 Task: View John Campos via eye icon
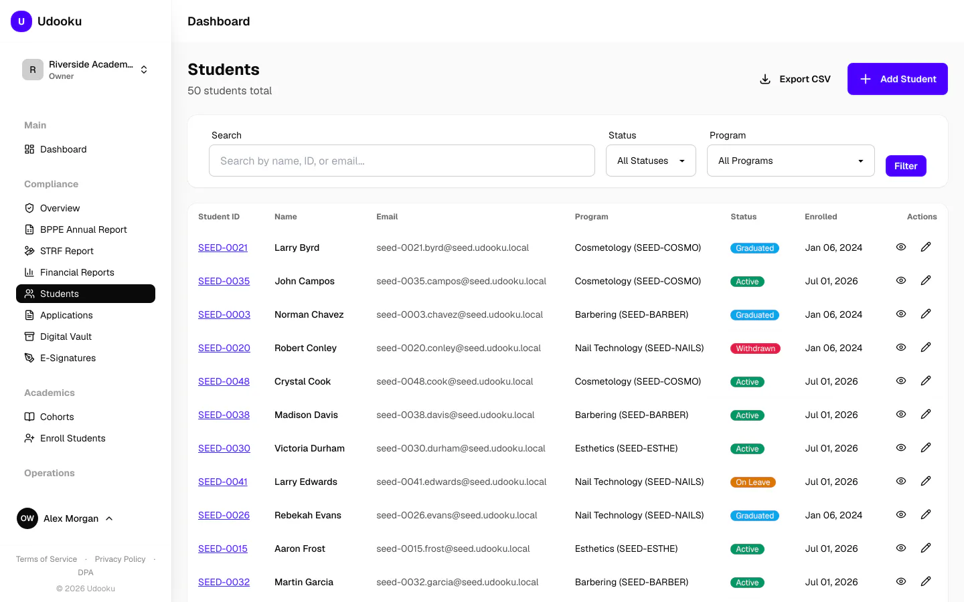click(x=901, y=280)
